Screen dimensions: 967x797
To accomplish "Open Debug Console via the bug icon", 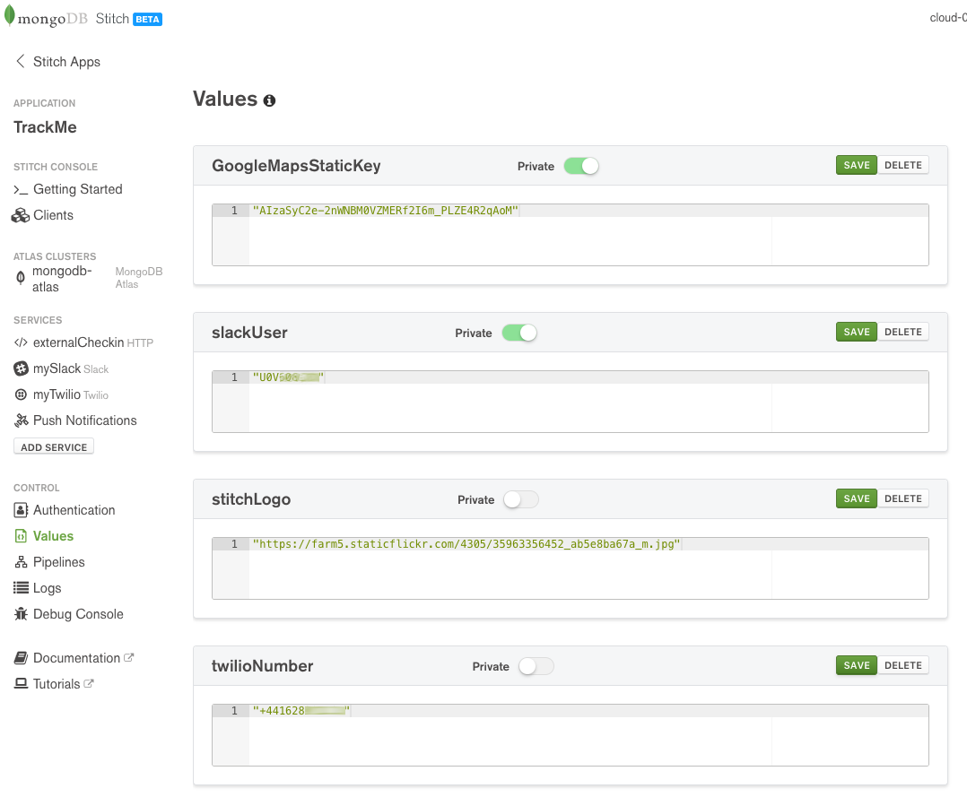I will (20, 613).
